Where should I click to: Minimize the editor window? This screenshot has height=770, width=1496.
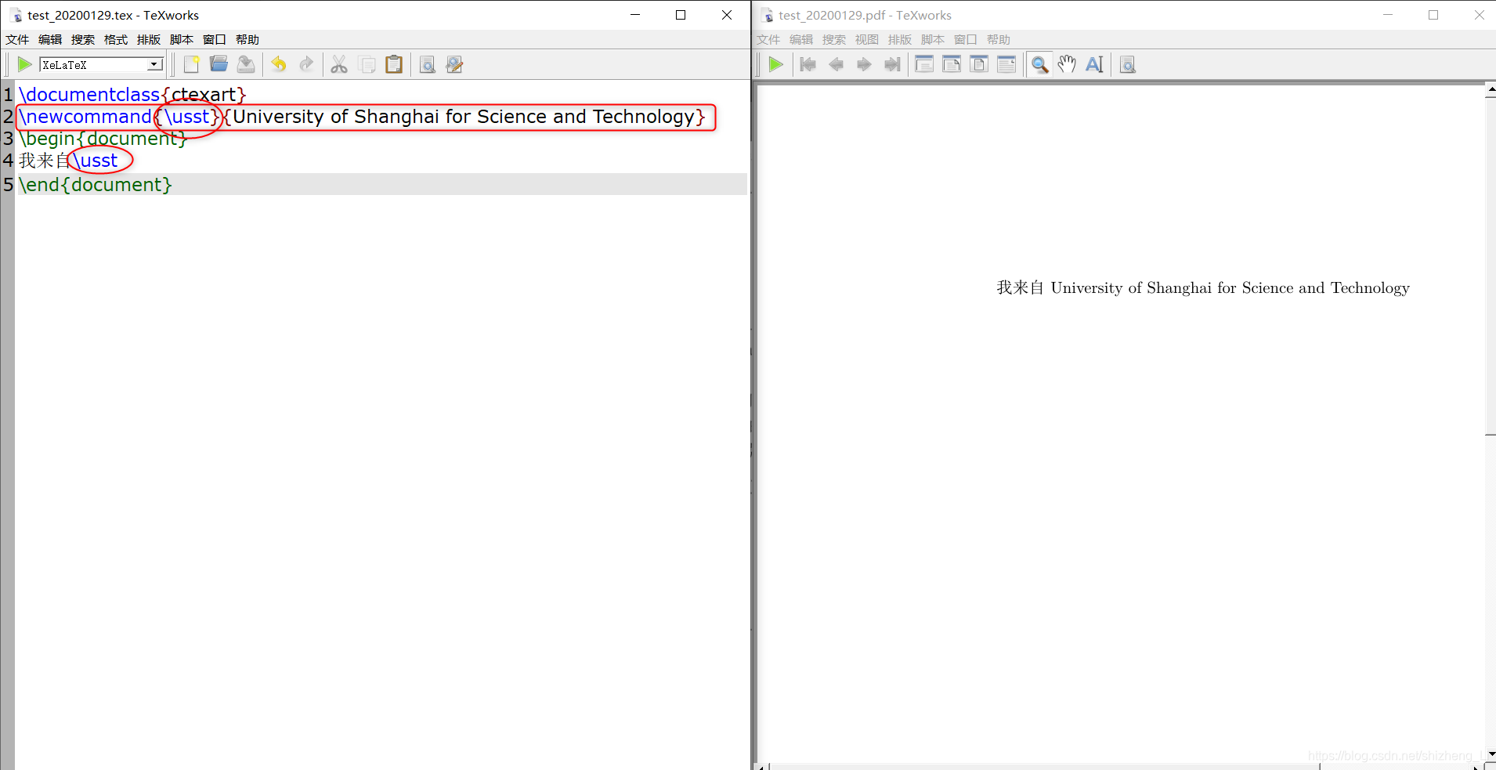tap(635, 15)
